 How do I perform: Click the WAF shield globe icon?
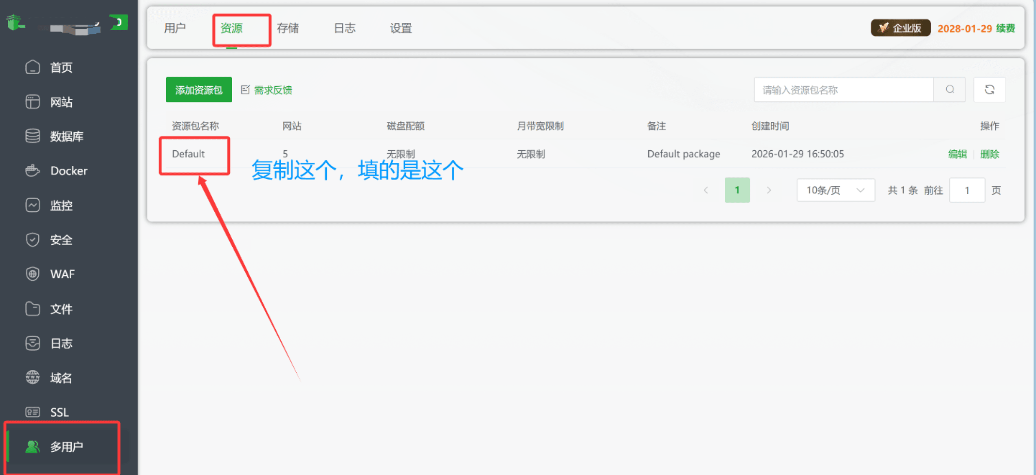[x=33, y=274]
